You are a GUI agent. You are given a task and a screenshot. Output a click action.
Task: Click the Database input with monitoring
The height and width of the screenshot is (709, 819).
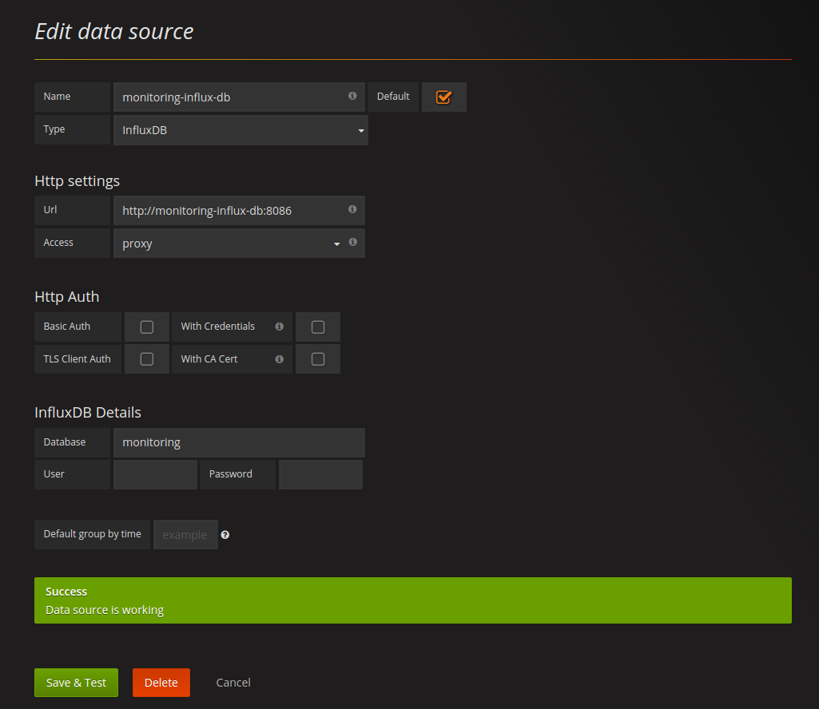239,443
